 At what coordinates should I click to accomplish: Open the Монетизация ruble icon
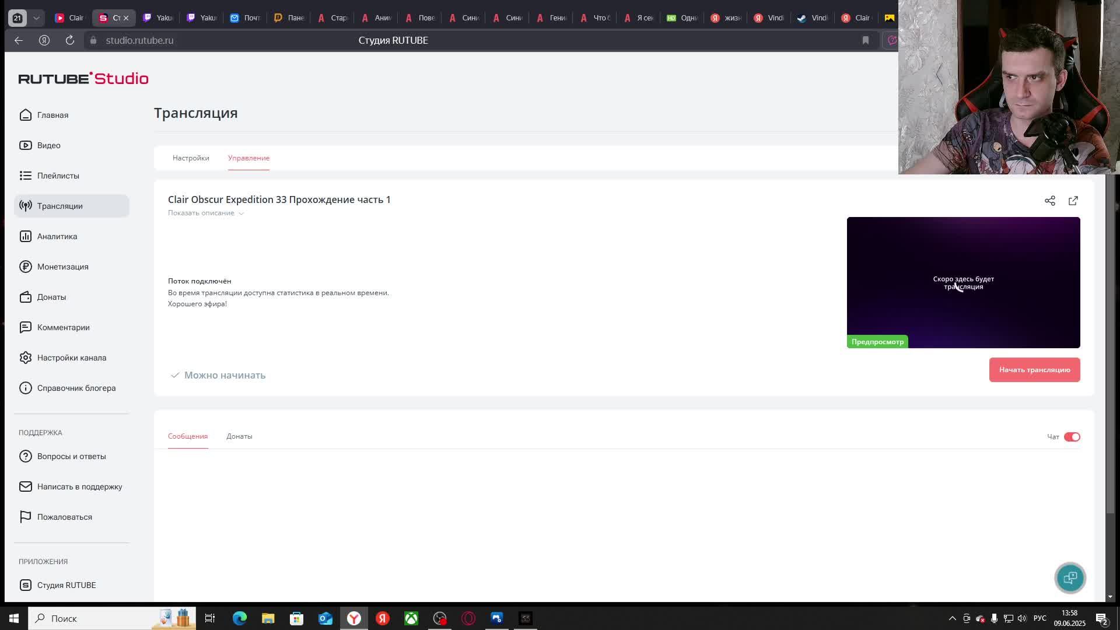25,267
